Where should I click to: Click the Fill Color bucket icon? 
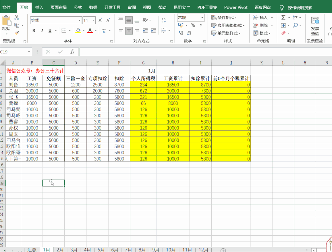[x=78, y=30]
